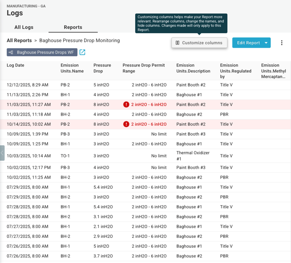The width and height of the screenshot is (291, 263).
Task: Expand the Edit Report dropdown arrow
Action: point(265,43)
